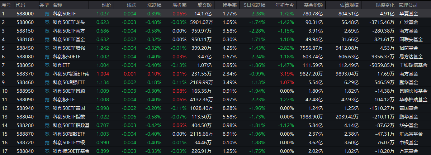Open fund named 科创ETF

point(61,65)
